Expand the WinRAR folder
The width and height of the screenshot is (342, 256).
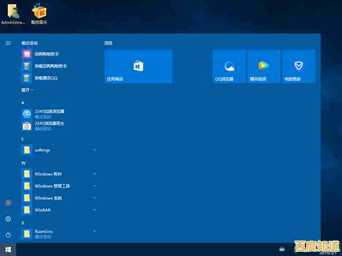[59, 210]
